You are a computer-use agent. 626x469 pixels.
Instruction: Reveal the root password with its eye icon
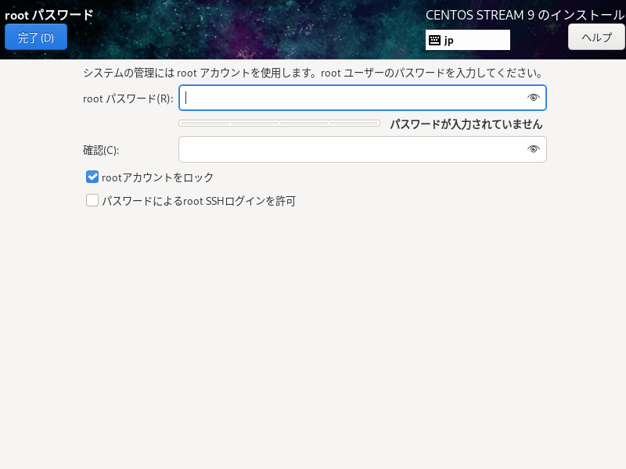pos(534,98)
